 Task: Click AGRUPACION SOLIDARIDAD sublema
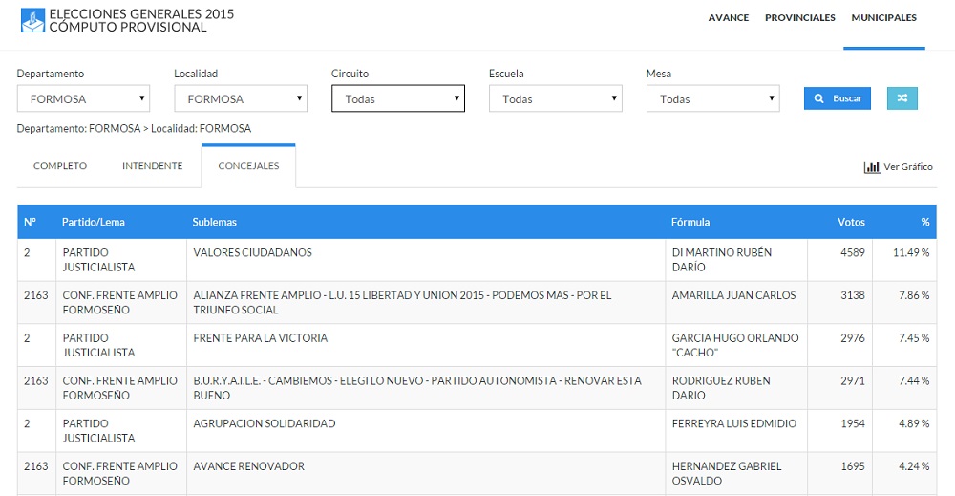point(265,422)
